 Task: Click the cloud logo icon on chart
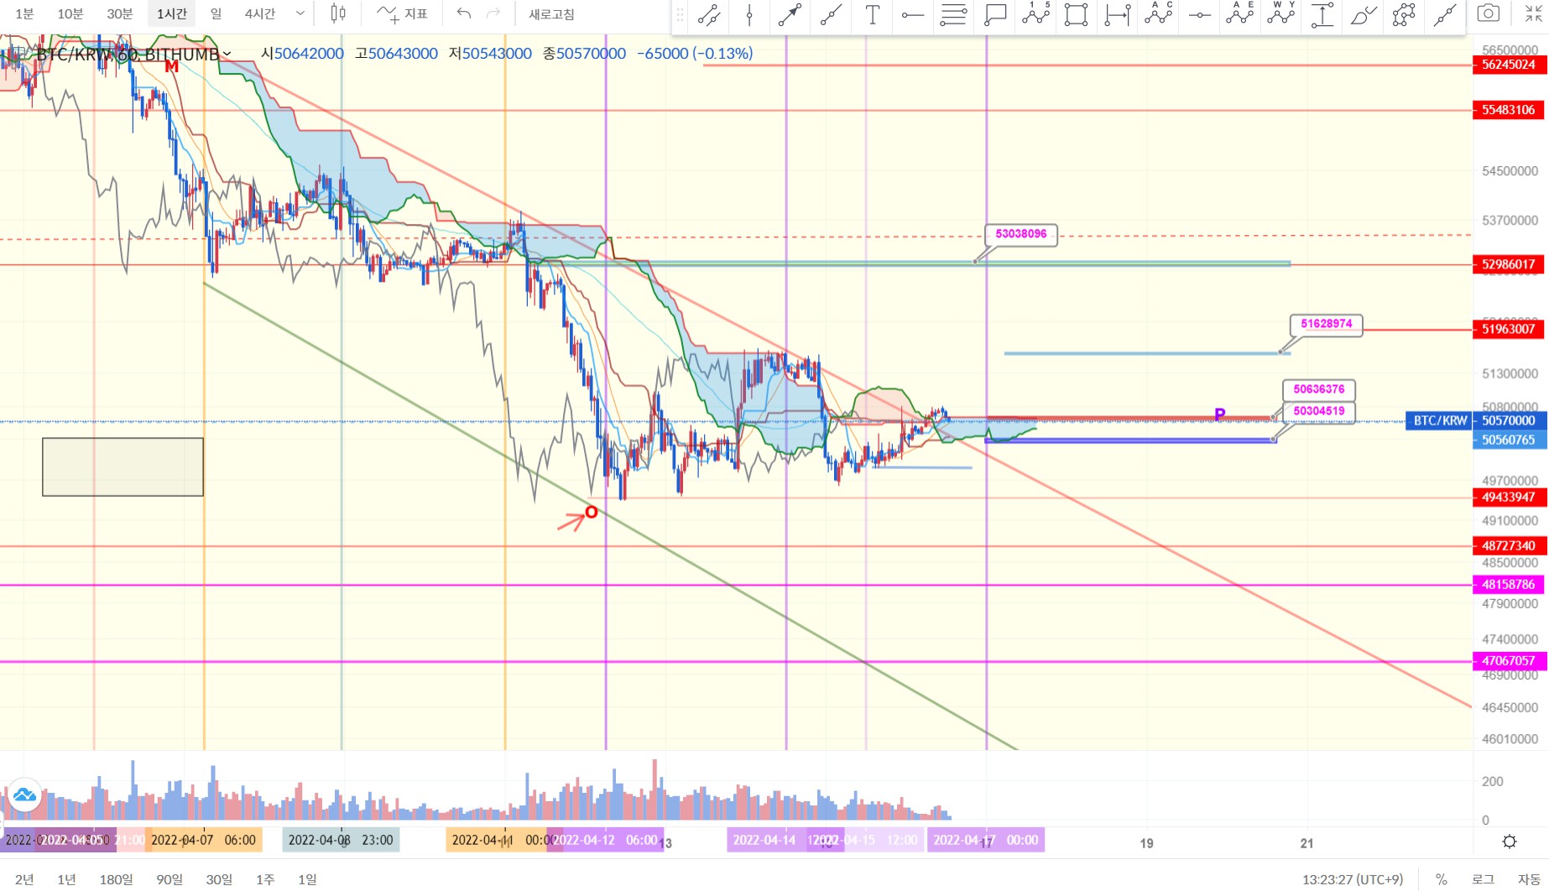tap(24, 794)
